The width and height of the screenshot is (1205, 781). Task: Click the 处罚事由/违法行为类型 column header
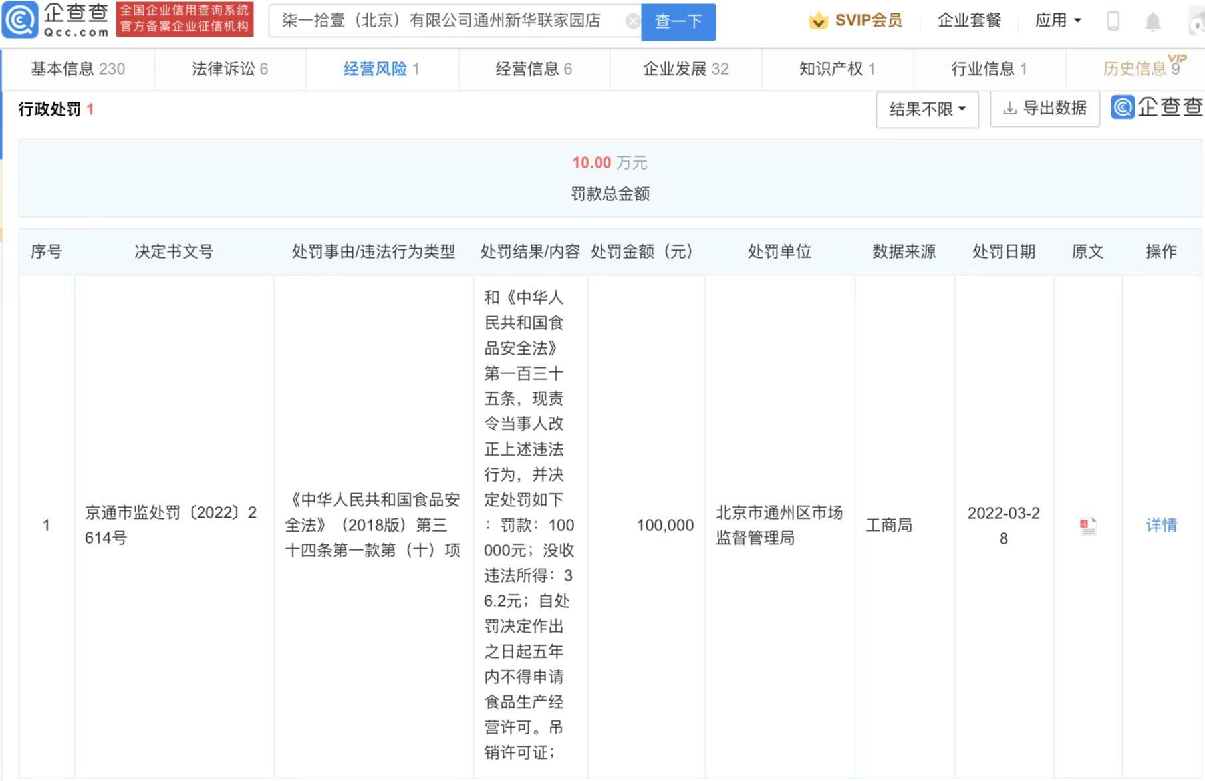373,251
